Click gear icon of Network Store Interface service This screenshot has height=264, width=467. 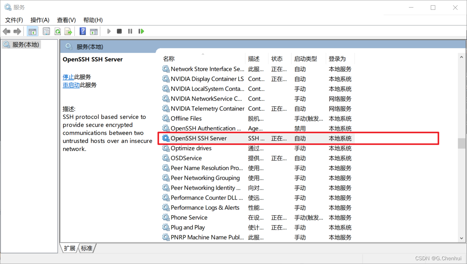pos(166,69)
